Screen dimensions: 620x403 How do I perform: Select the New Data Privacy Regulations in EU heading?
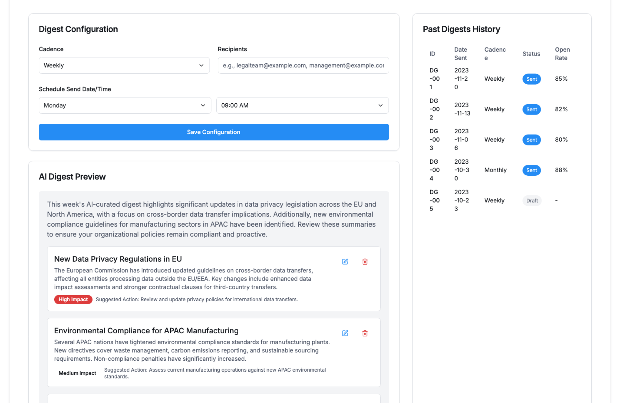click(118, 259)
